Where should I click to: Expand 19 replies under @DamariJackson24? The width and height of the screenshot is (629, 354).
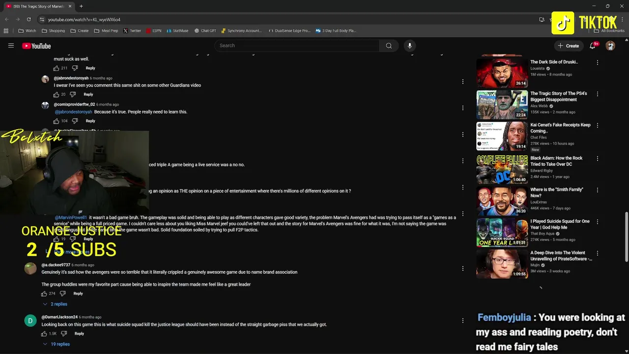pos(56,344)
